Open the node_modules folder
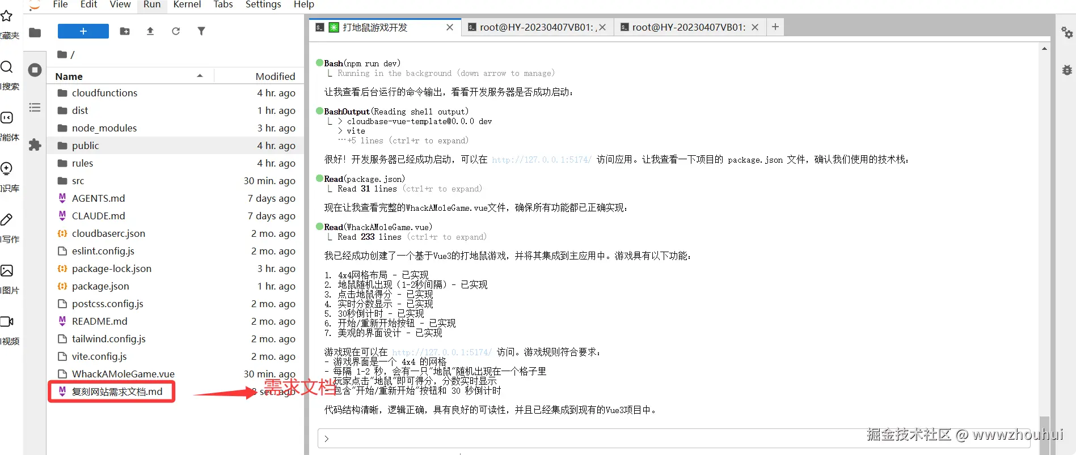Viewport: 1076px width, 455px height. (176, 128)
